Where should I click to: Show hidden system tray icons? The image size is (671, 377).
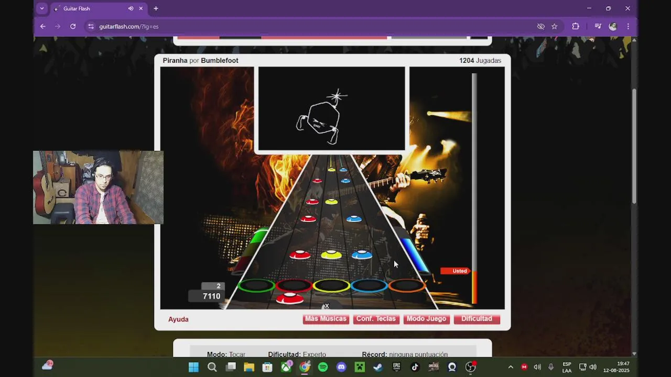click(x=511, y=367)
